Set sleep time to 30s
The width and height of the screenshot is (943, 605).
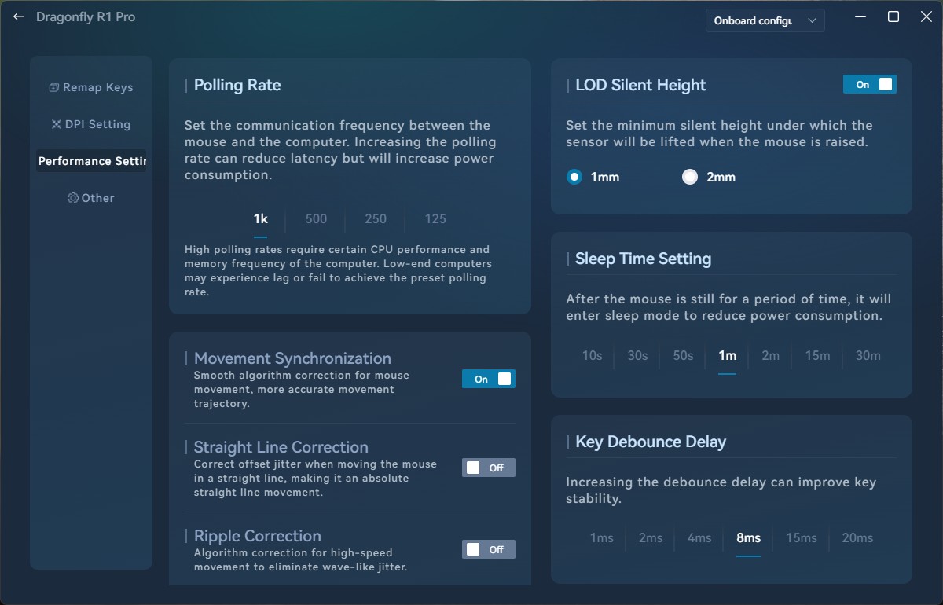(x=638, y=355)
